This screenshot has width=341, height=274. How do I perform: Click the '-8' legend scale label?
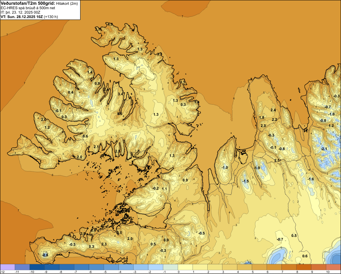(60, 272)
